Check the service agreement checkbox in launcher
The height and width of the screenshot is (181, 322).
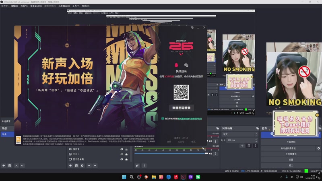[x=163, y=119]
